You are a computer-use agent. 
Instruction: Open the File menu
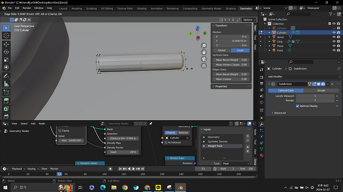click(10, 8)
